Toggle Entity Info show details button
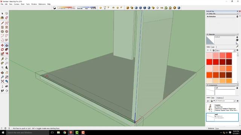This screenshot has height=135, width=241. pyautogui.click(x=237, y=16)
